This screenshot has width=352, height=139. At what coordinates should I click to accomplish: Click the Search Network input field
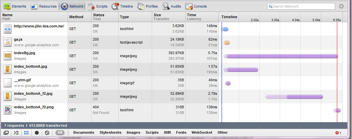[301, 6]
